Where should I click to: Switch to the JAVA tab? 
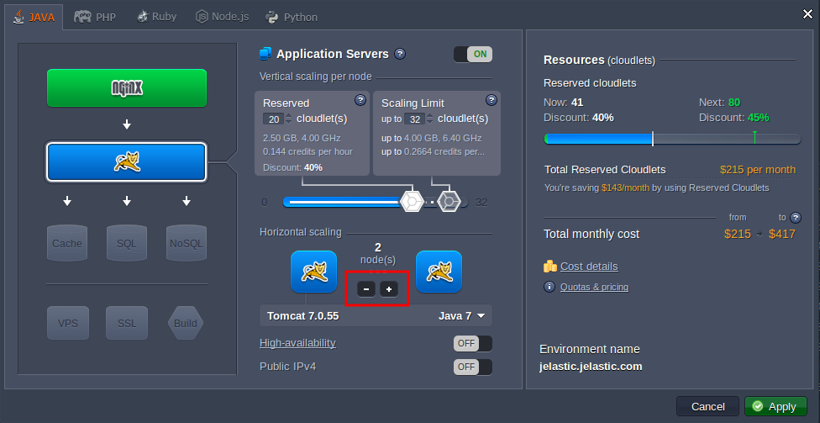34,17
